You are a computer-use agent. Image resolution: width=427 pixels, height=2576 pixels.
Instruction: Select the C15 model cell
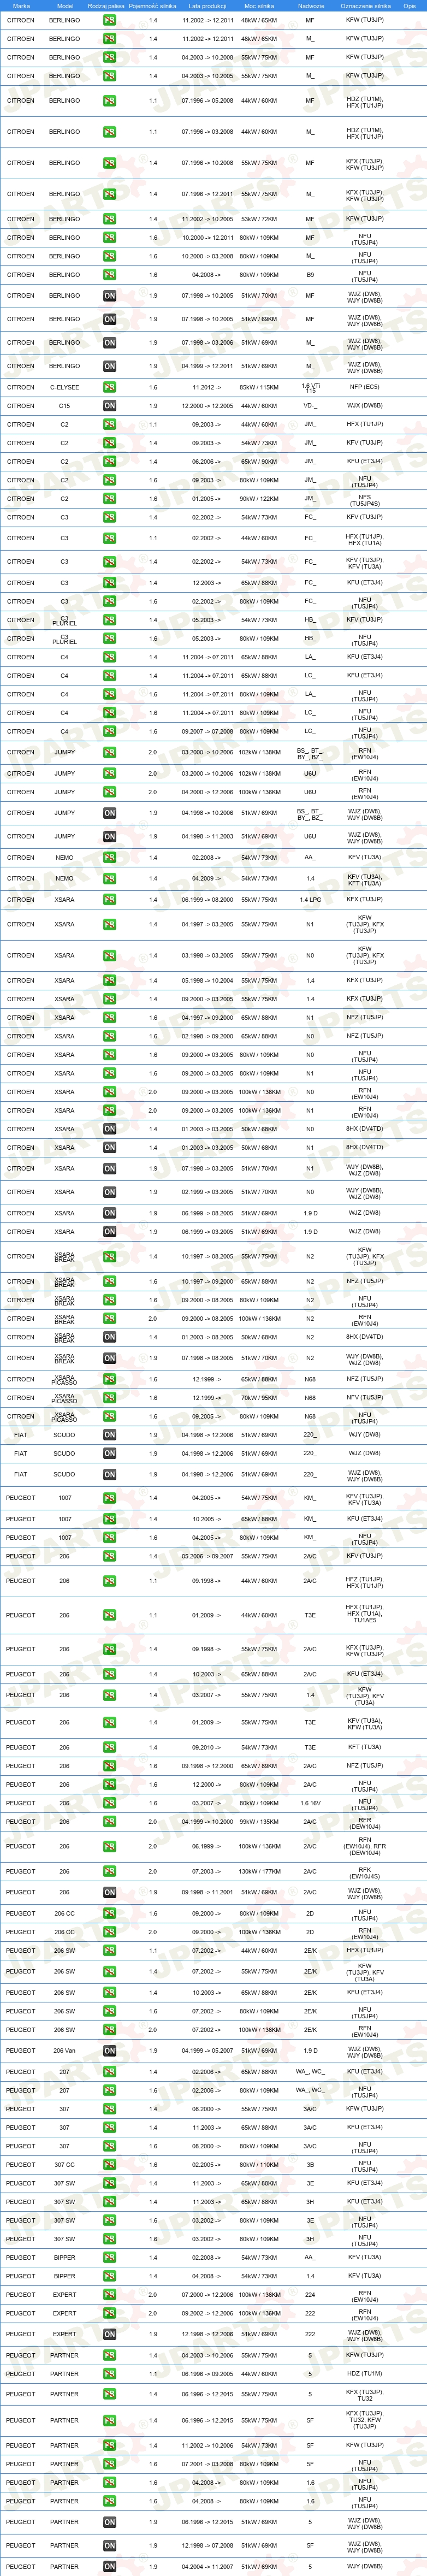pyautogui.click(x=64, y=406)
